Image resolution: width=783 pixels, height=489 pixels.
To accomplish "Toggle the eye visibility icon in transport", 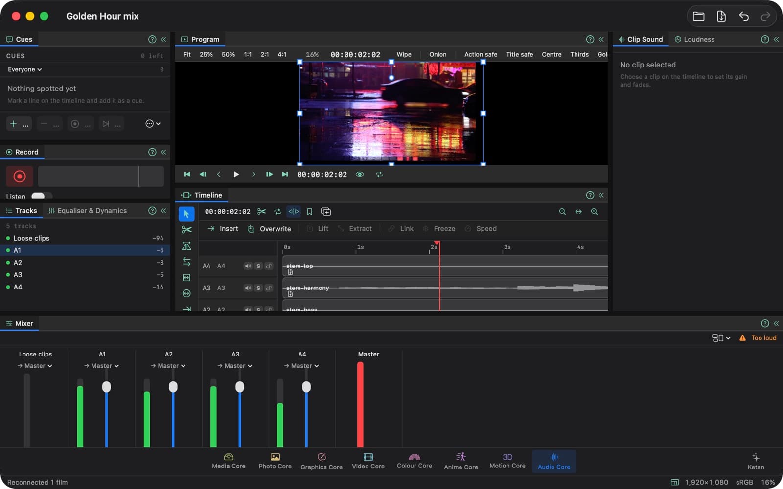I will coord(360,174).
